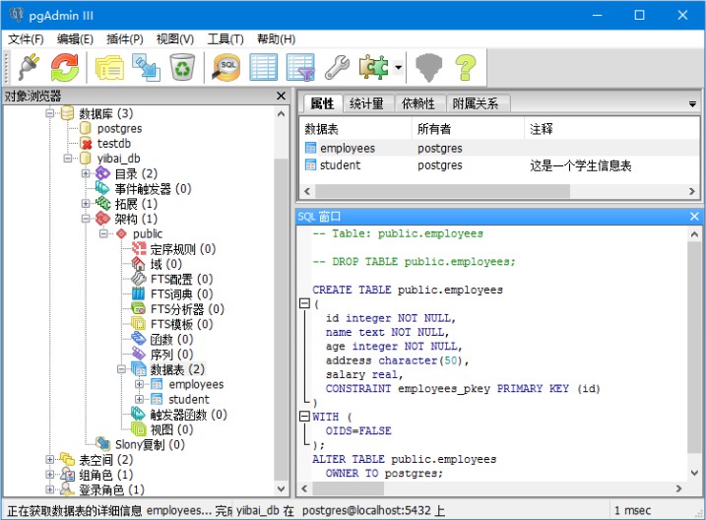This screenshot has width=706, height=520.
Task: Expand the 拓展 (1) node
Action: [86, 204]
